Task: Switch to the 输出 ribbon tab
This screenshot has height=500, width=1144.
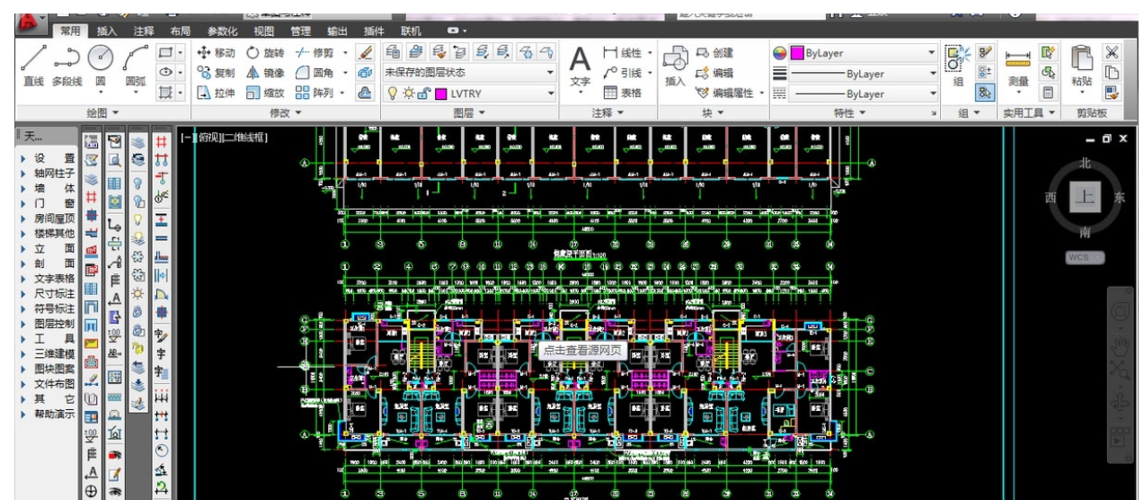Action: tap(338, 31)
